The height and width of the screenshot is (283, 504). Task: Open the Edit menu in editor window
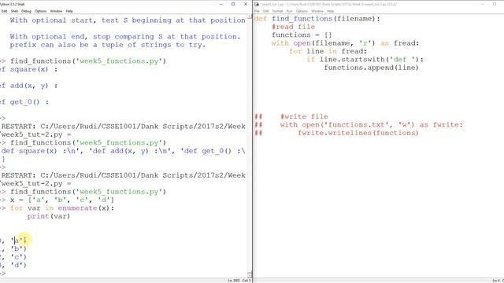click(x=266, y=11)
